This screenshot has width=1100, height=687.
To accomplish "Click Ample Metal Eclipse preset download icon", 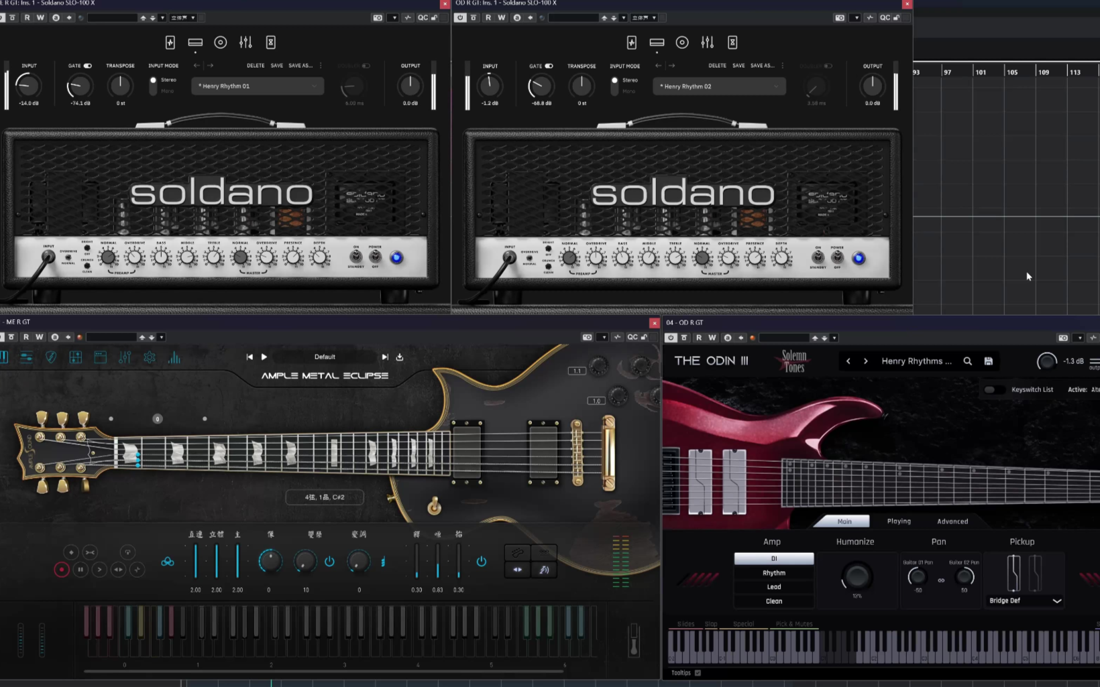I will pos(400,357).
